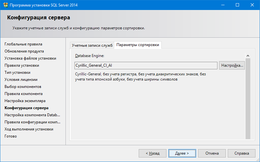Select Обновления продукта step in sidebar
Image resolution: width=260 pixels, height=162 pixels.
[x=24, y=51]
